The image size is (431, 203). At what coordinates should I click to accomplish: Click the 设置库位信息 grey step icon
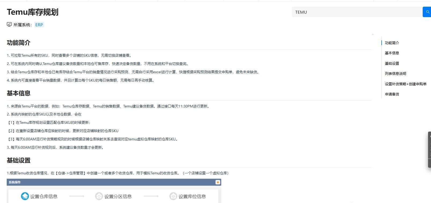173,196
